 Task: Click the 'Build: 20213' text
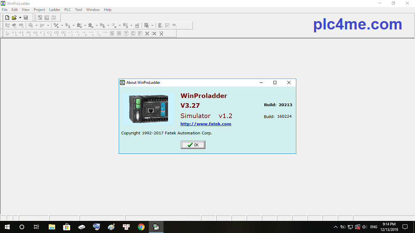[x=278, y=105]
